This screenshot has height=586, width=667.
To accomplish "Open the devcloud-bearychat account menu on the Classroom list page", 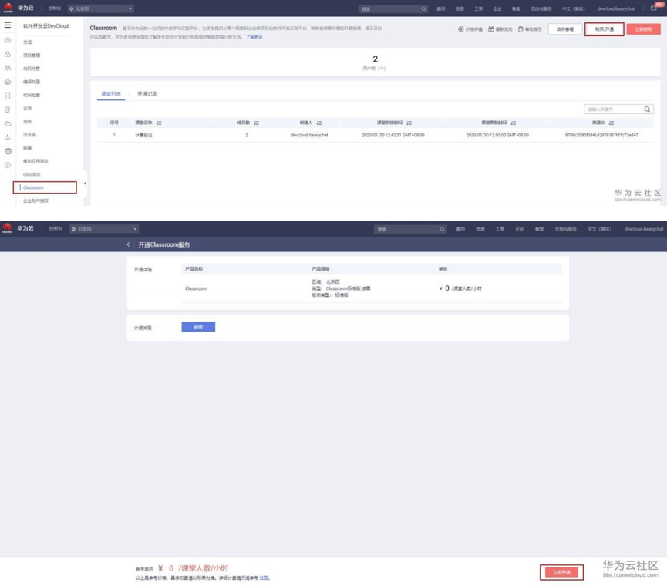I will [x=616, y=9].
